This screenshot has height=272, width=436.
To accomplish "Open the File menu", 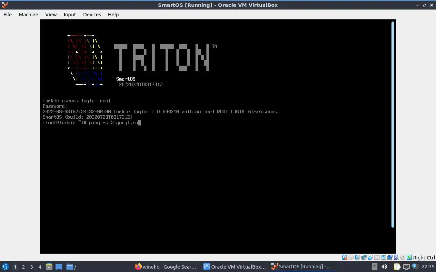I will point(7,14).
